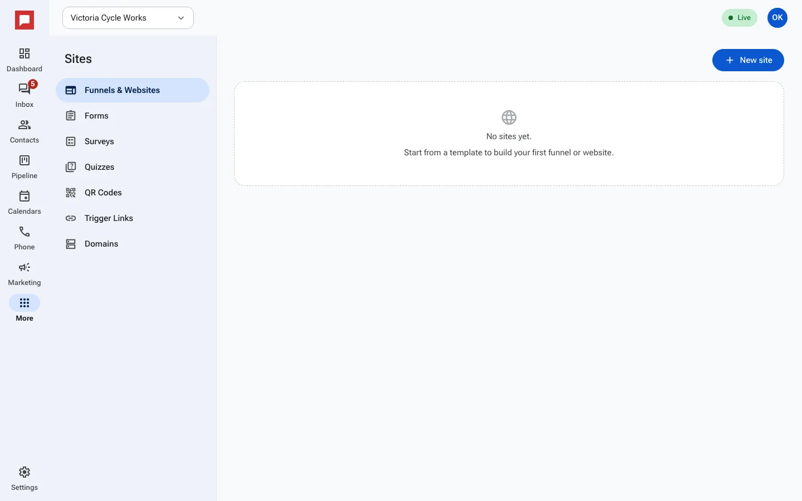Image resolution: width=802 pixels, height=501 pixels.
Task: Click the More apps grid icon
Action: 25,303
